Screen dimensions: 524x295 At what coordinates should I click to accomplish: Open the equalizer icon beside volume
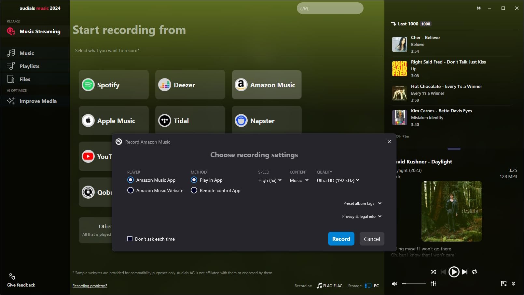[x=434, y=284]
